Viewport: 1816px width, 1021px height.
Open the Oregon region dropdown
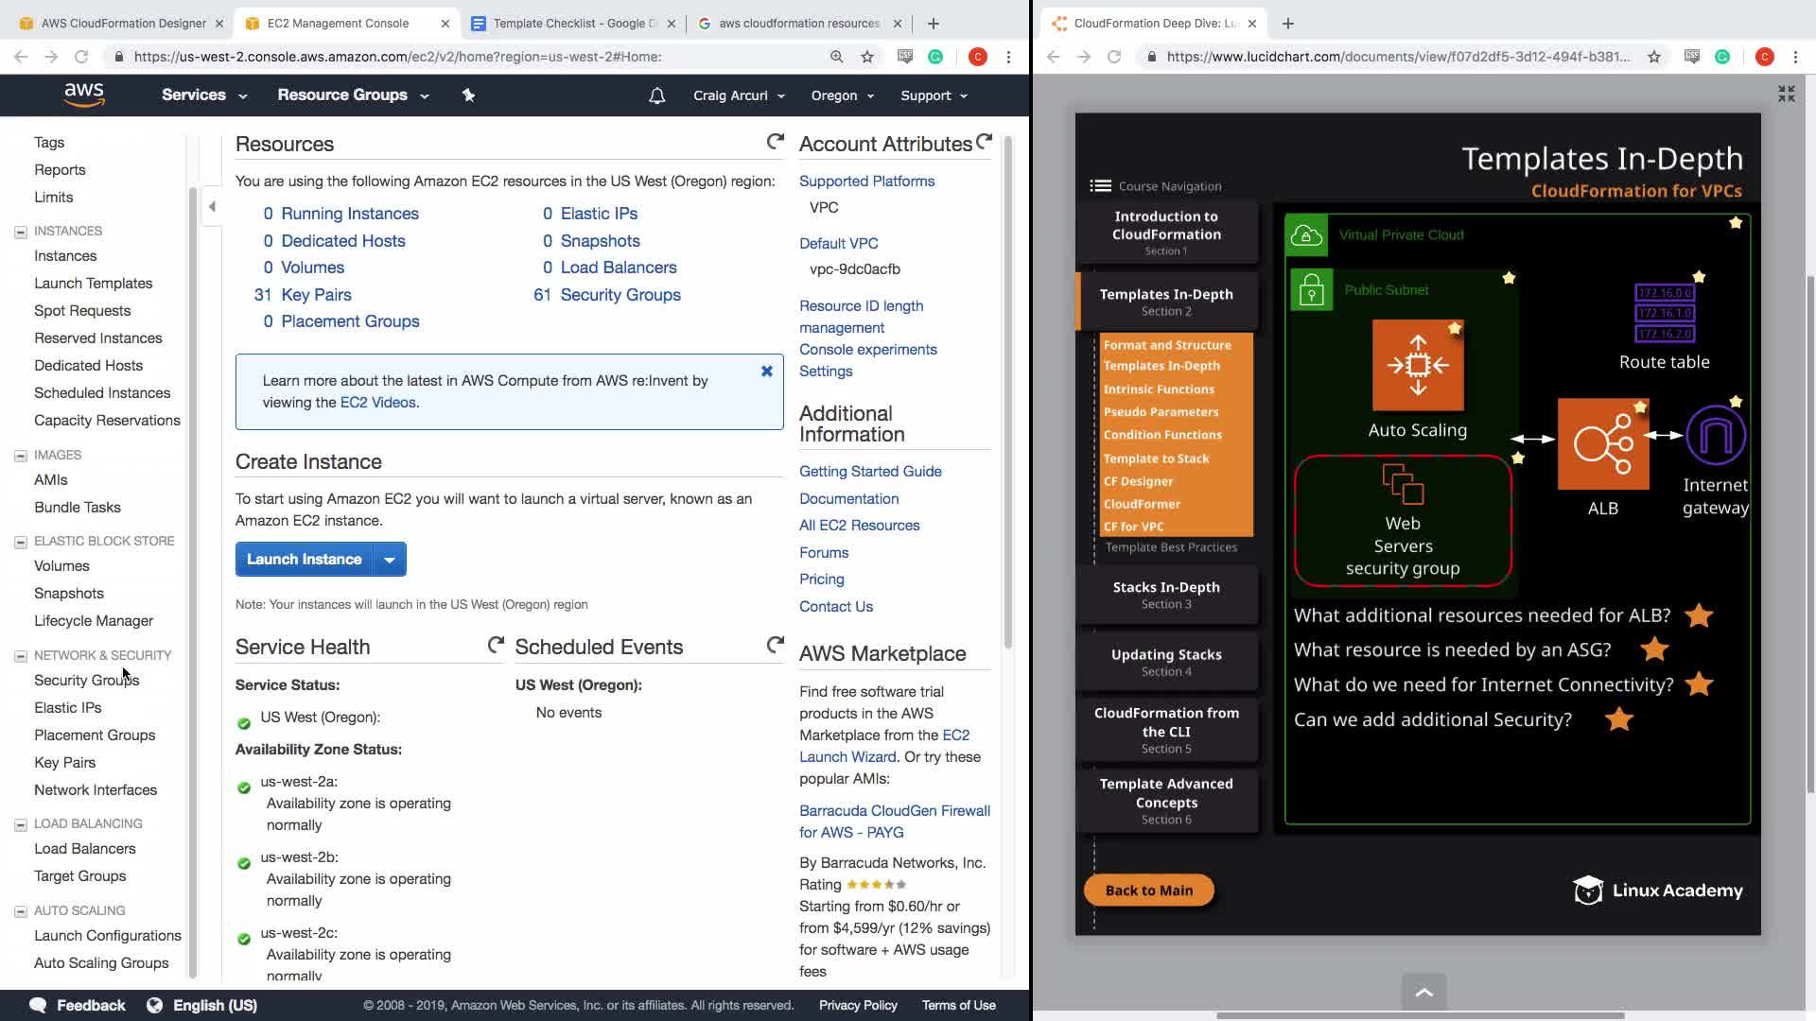pos(842,95)
